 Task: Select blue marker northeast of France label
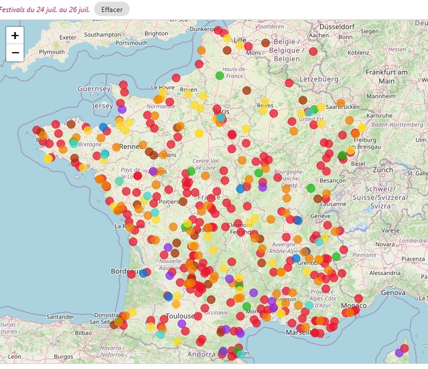pos(240,189)
